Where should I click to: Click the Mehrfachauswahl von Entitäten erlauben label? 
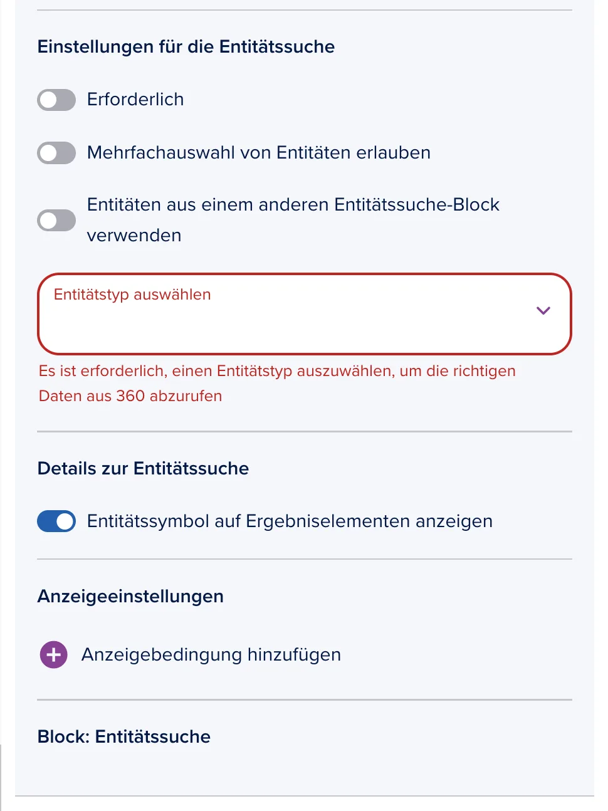(259, 153)
